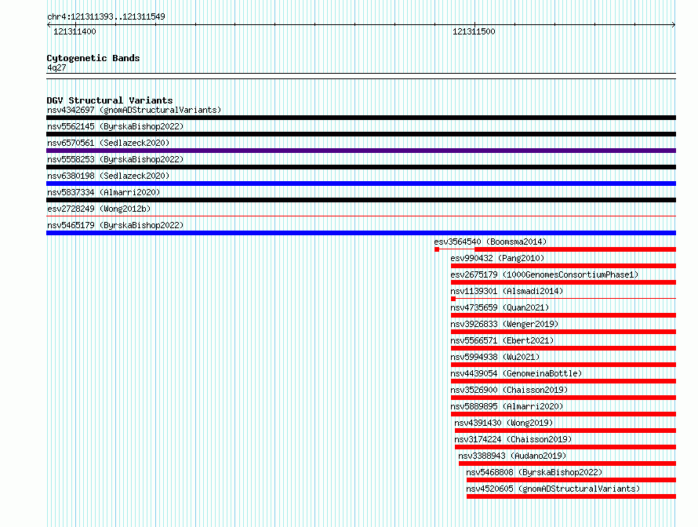Screen dimensions: 698x527
Task: Click the red bar under nsv4439054
Action: click(x=564, y=381)
